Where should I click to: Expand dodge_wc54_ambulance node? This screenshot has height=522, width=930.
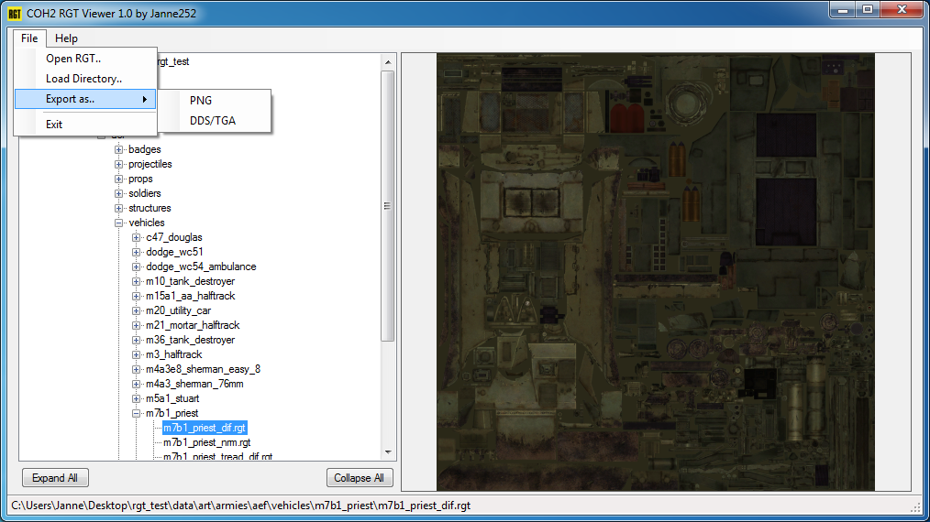[x=136, y=266]
